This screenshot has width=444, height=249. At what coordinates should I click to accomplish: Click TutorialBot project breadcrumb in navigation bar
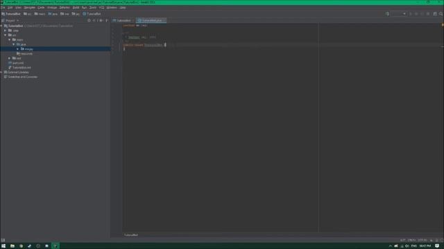(11, 14)
